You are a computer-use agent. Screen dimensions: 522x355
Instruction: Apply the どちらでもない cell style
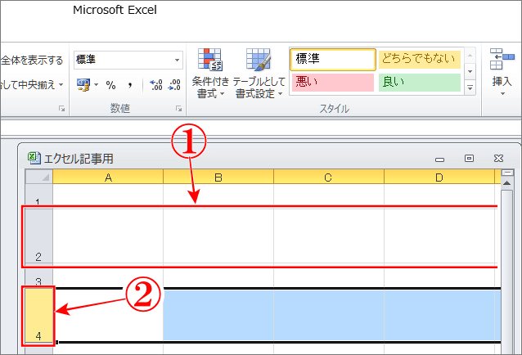point(420,59)
